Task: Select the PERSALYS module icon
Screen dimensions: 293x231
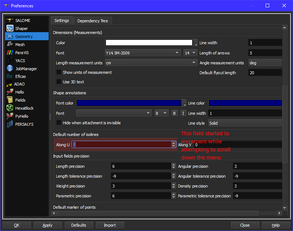Action: [10, 124]
